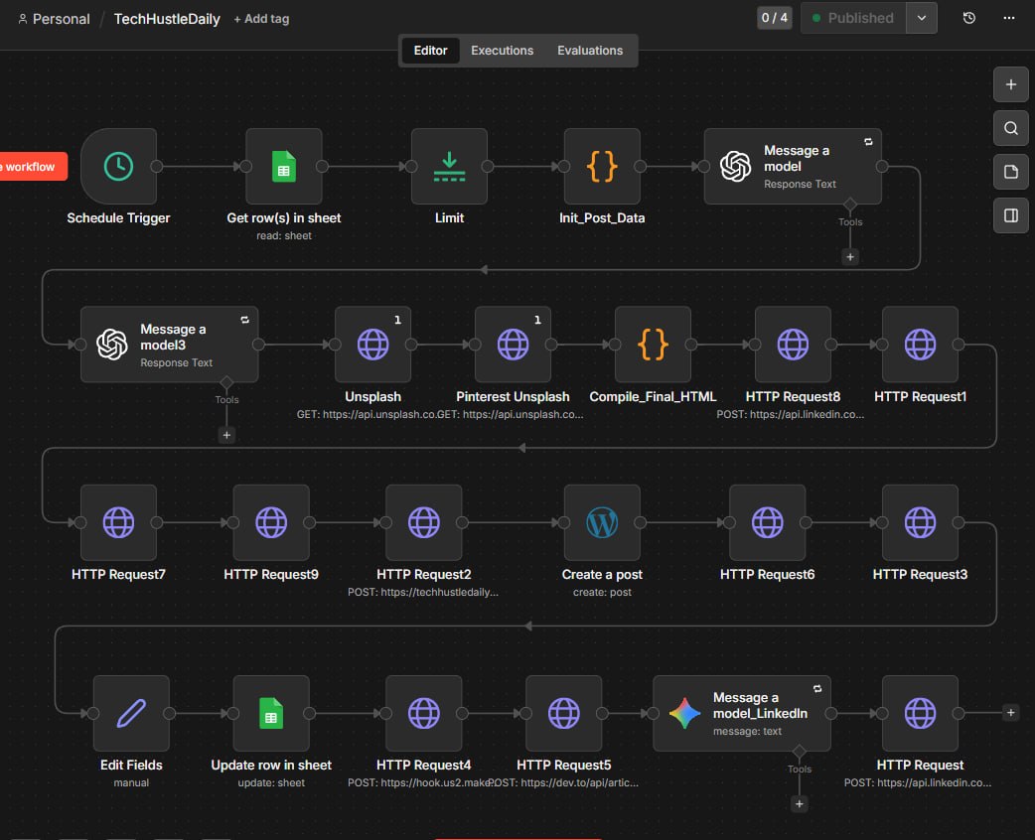Select the HTTP Request6 node
Screen dimensions: 1035x840
[768, 522]
